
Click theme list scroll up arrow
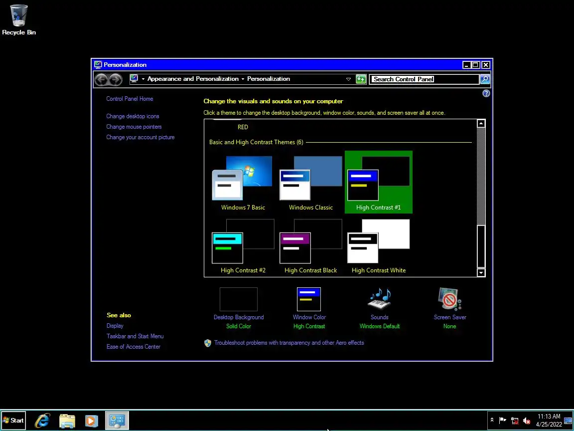click(x=481, y=124)
